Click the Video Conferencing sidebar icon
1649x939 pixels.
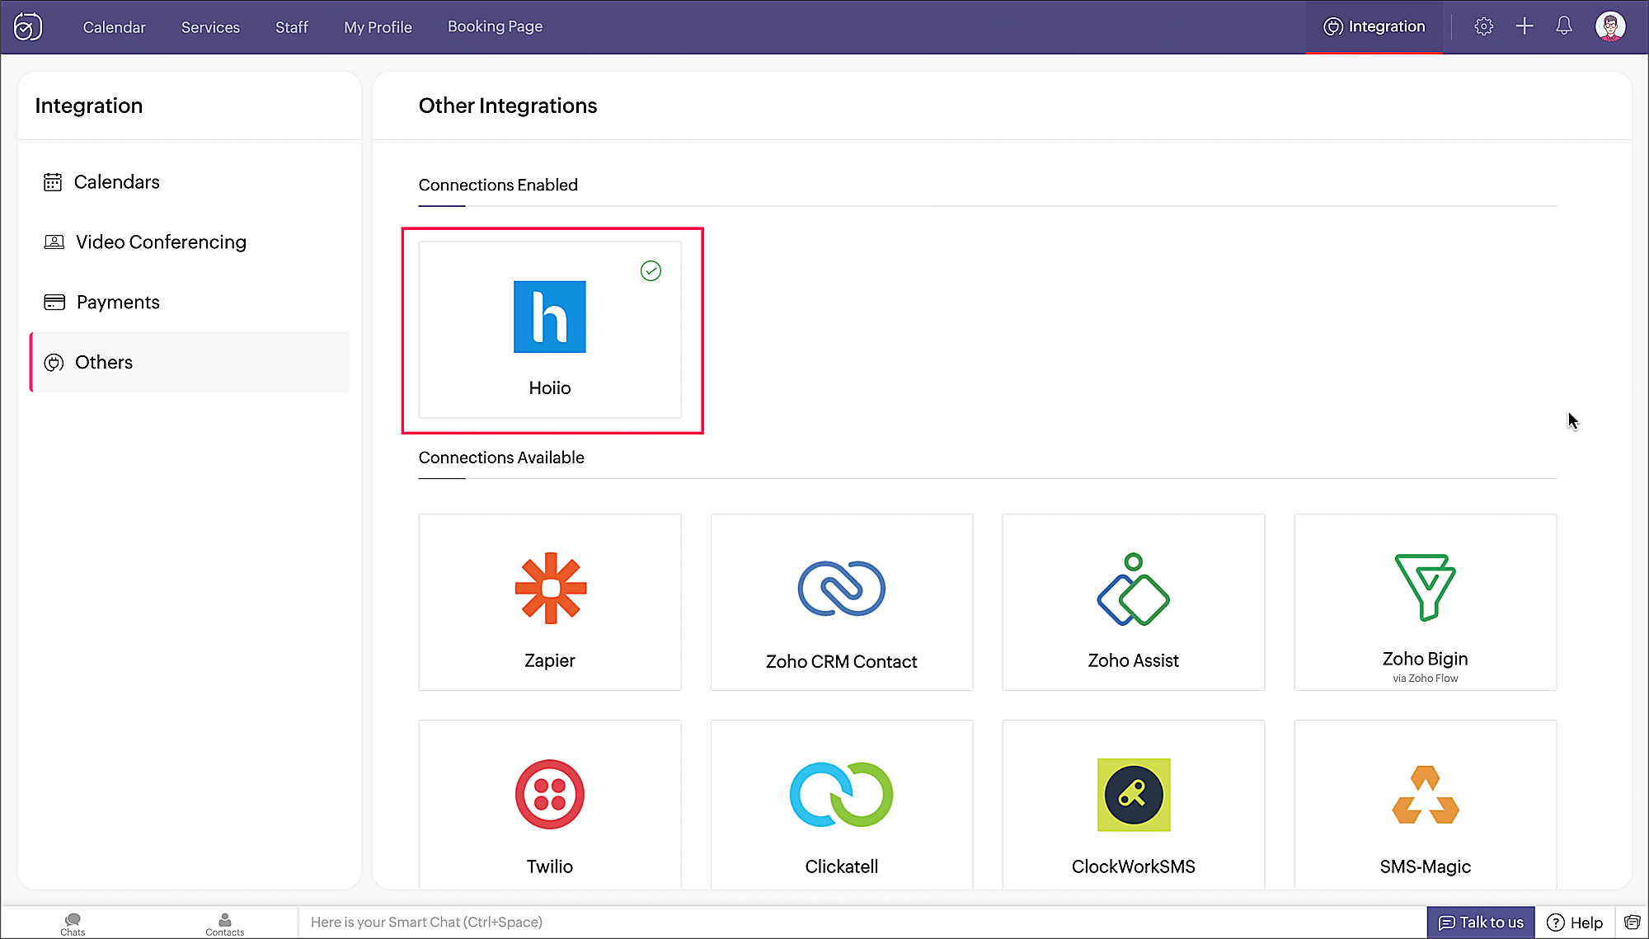tap(54, 242)
